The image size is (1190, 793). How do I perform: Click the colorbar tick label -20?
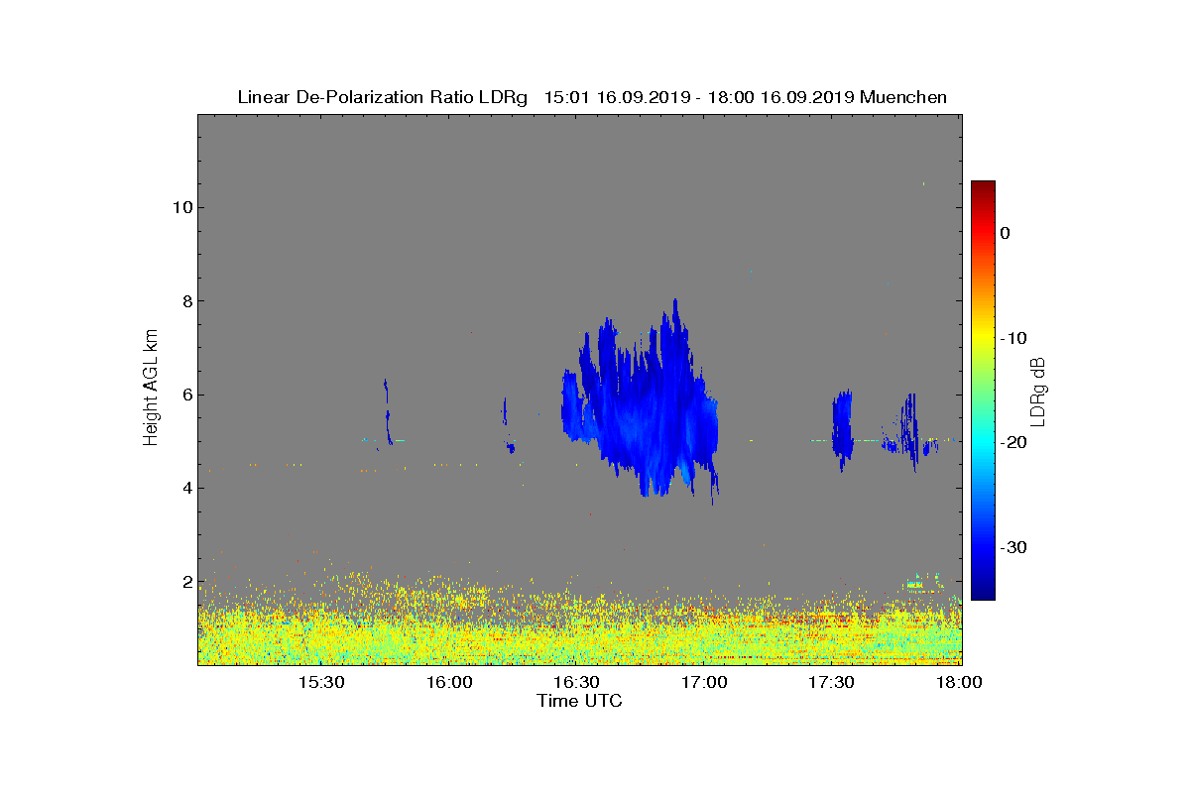coord(1011,443)
